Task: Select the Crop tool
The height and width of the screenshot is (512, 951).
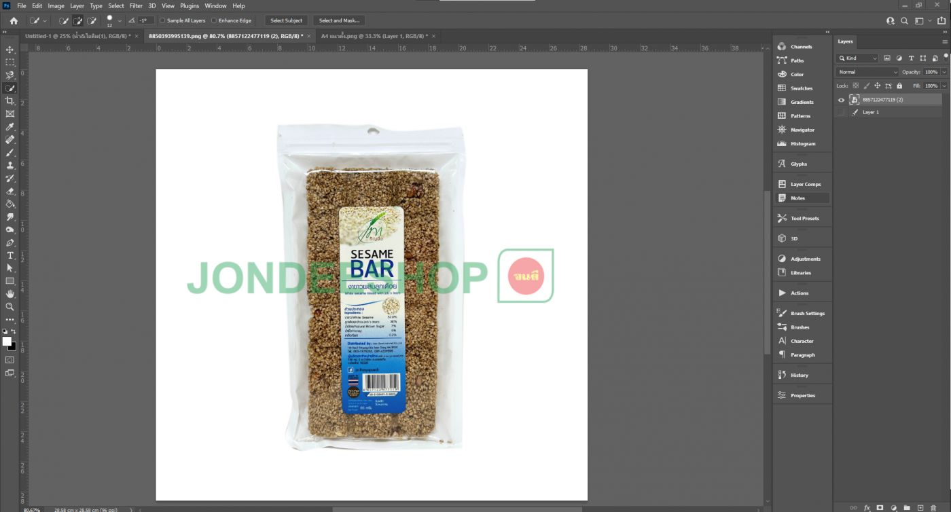Action: tap(10, 101)
